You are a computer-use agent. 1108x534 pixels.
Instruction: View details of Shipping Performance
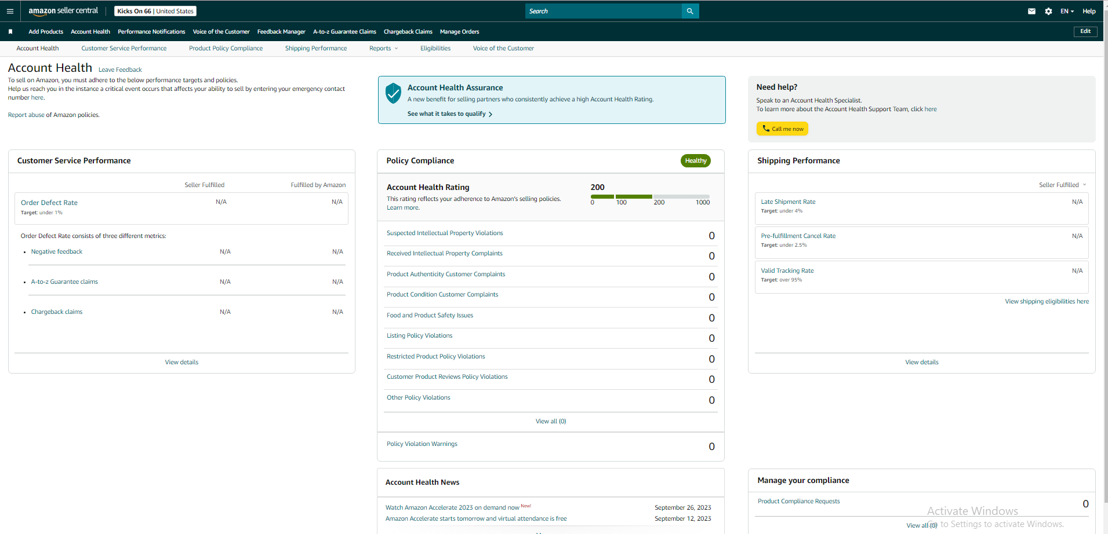pyautogui.click(x=921, y=363)
